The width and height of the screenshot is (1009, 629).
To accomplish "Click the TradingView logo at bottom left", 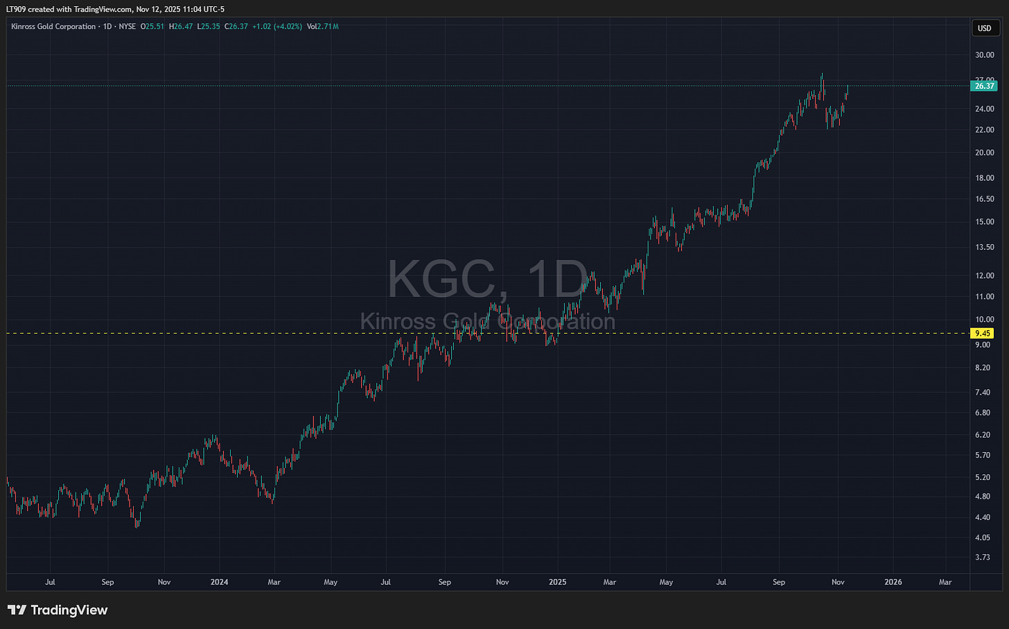I will tap(58, 610).
